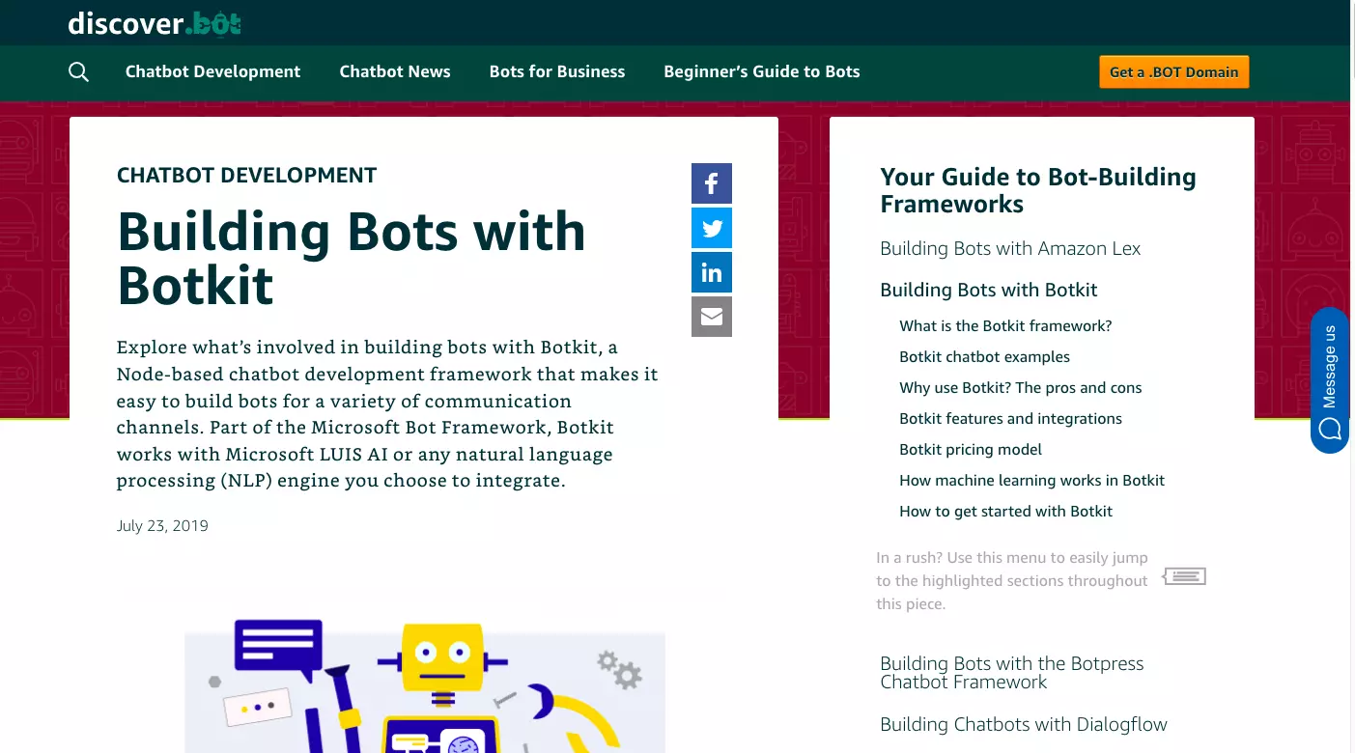Share article via email icon
Viewport: 1355px width, 753px height.
click(x=712, y=317)
